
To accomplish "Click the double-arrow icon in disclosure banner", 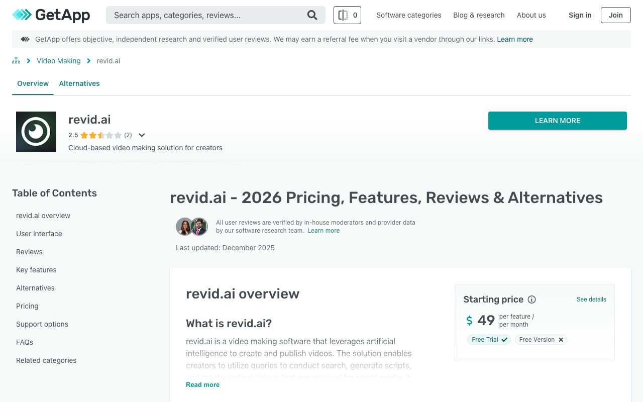I will tap(25, 39).
